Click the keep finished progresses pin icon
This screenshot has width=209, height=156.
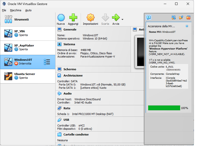click(181, 17)
